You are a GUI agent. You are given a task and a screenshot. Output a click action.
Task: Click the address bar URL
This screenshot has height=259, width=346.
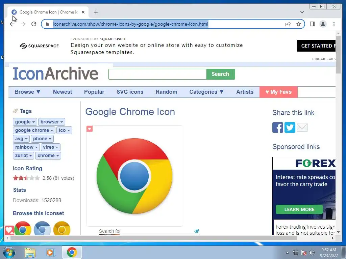(x=130, y=24)
